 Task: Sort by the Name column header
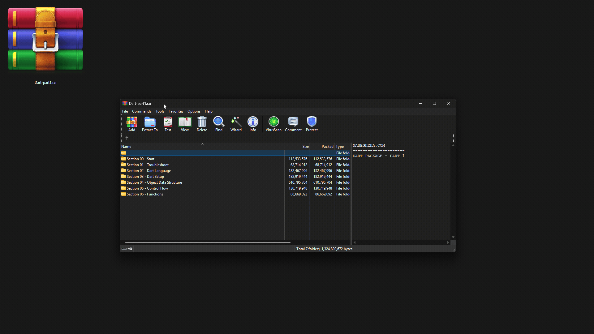[202, 147]
